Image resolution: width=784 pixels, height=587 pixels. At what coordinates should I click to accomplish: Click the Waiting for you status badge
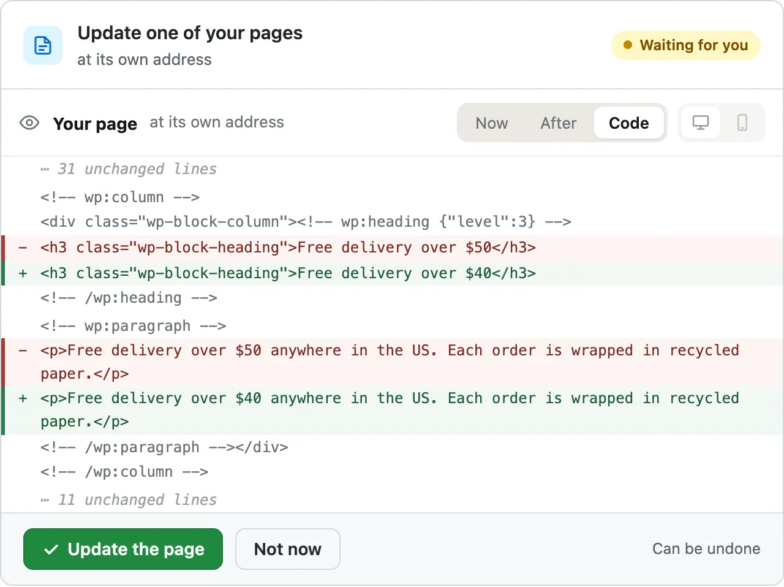(686, 45)
